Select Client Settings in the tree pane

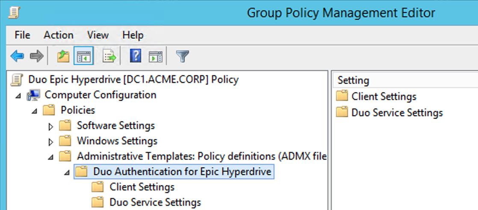pyautogui.click(x=142, y=187)
